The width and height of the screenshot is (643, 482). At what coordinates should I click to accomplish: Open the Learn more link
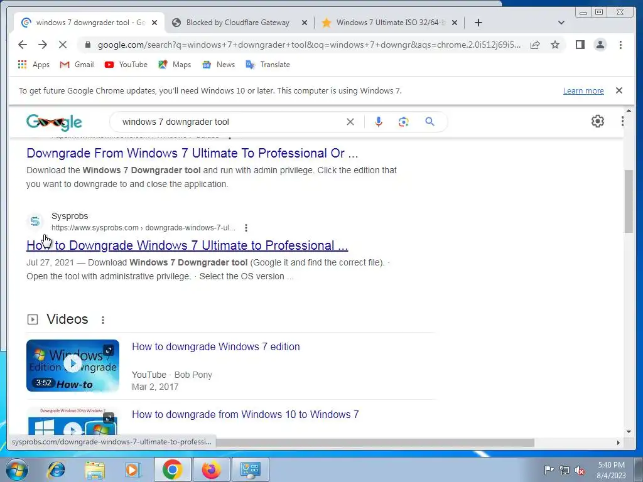point(583,90)
